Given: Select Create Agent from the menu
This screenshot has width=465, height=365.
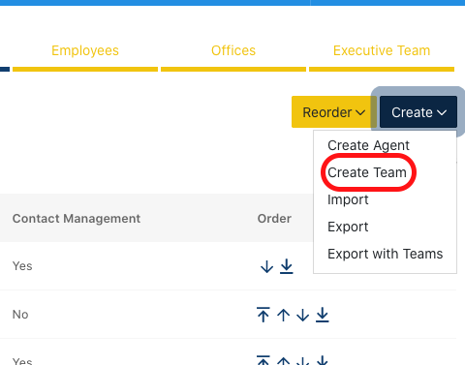Looking at the screenshot, I should click(368, 145).
